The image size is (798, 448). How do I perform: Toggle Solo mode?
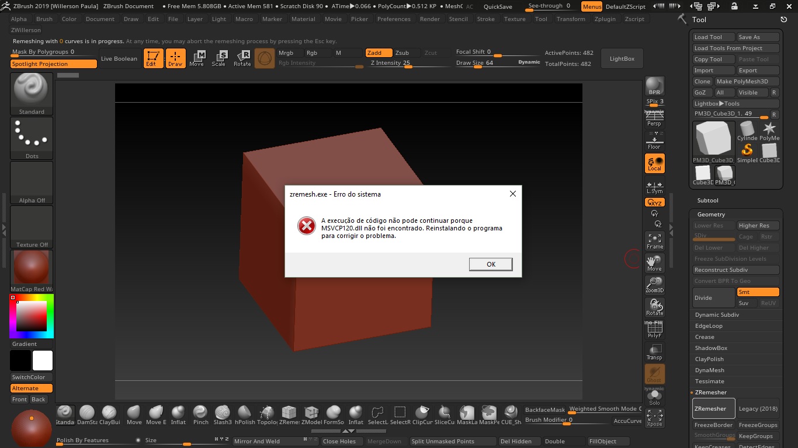point(654,397)
